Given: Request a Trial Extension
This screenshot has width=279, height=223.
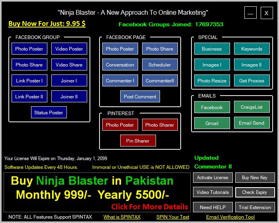Looking at the screenshot, I should (x=255, y=207).
